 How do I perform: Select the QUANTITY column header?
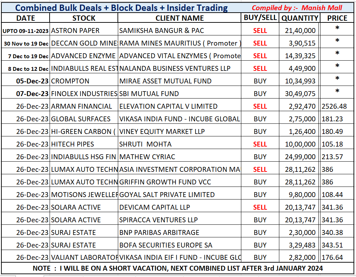(300, 18)
